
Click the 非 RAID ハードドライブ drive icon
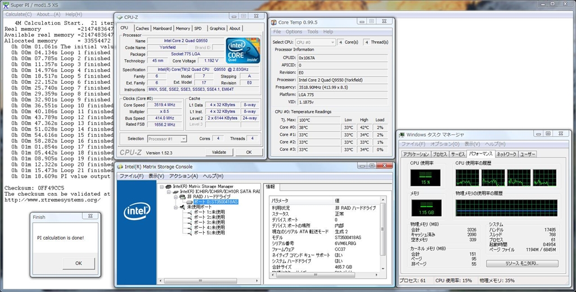pos(182,197)
